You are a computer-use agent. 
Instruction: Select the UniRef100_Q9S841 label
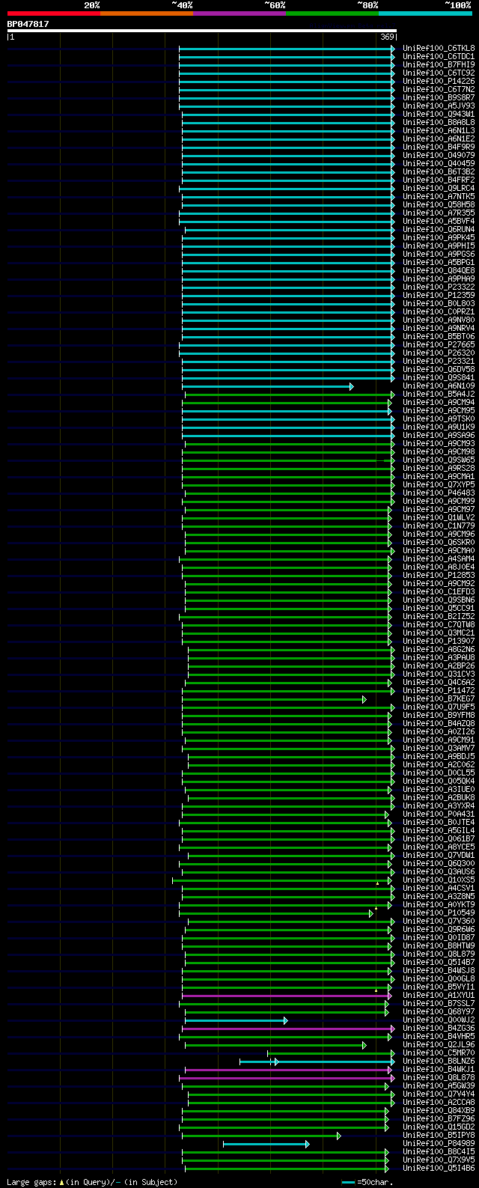tap(439, 378)
